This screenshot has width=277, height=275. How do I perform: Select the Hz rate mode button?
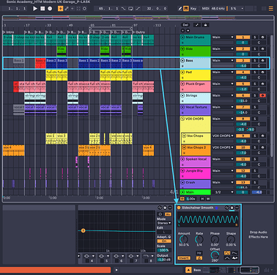(199, 253)
